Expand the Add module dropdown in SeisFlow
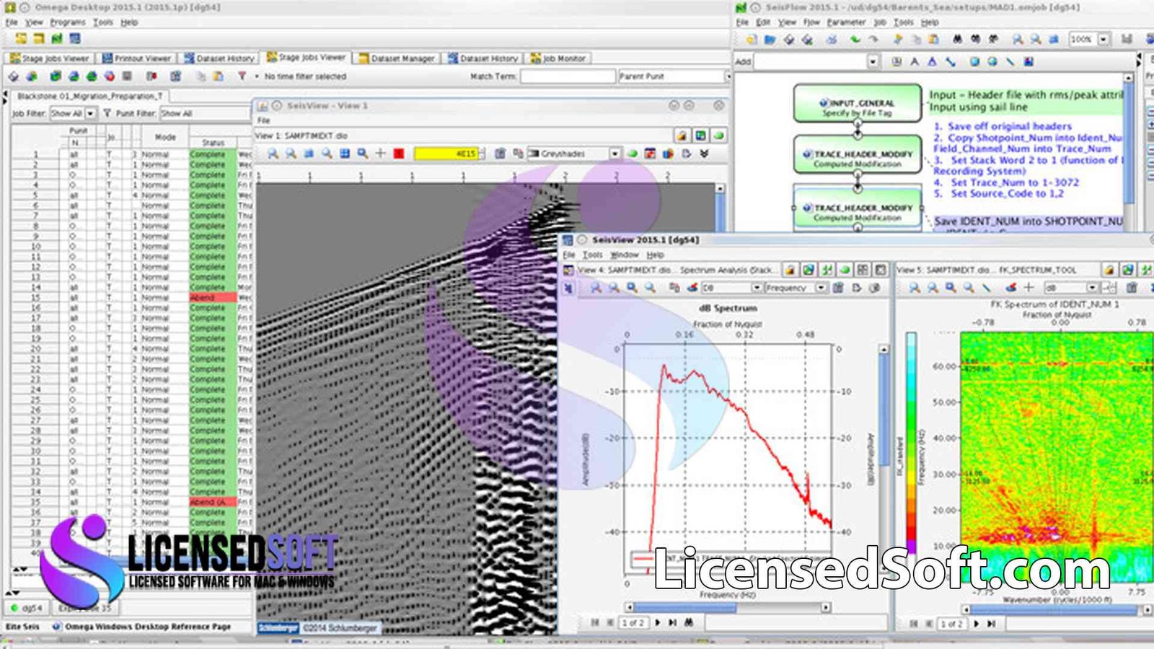The height and width of the screenshot is (649, 1154). coord(873,62)
